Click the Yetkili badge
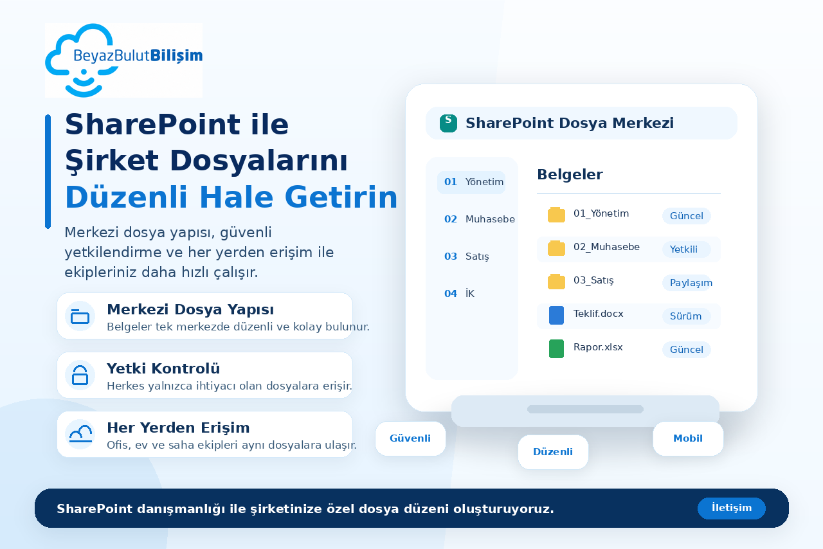Image resolution: width=823 pixels, height=549 pixels. point(687,249)
